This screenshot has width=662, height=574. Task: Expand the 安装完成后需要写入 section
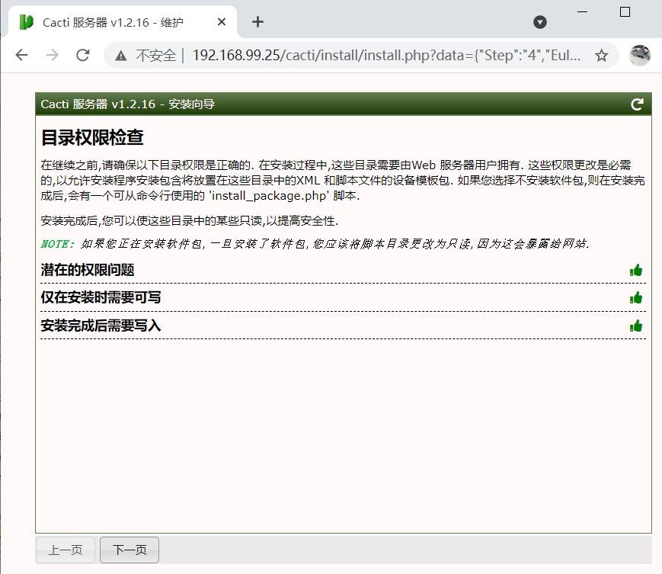pyautogui.click(x=101, y=325)
